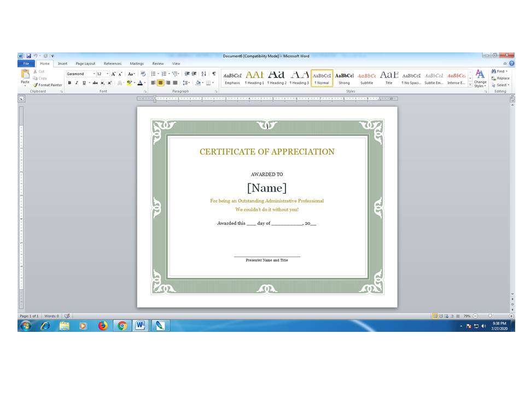The width and height of the screenshot is (525, 393).
Task: Open the Mailings ribbon tab
Action: coord(137,63)
